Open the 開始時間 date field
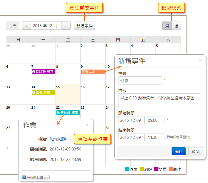This screenshot has width=208, height=183. coord(131,120)
